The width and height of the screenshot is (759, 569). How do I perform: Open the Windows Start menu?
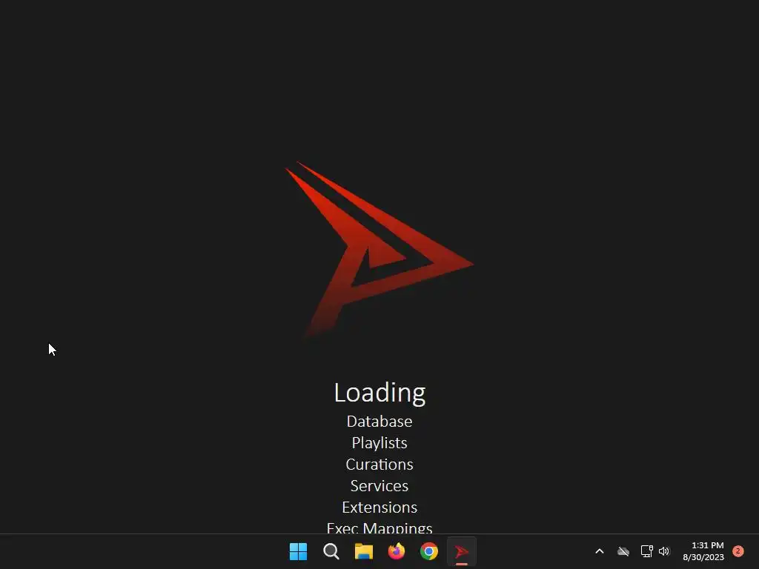point(298,551)
